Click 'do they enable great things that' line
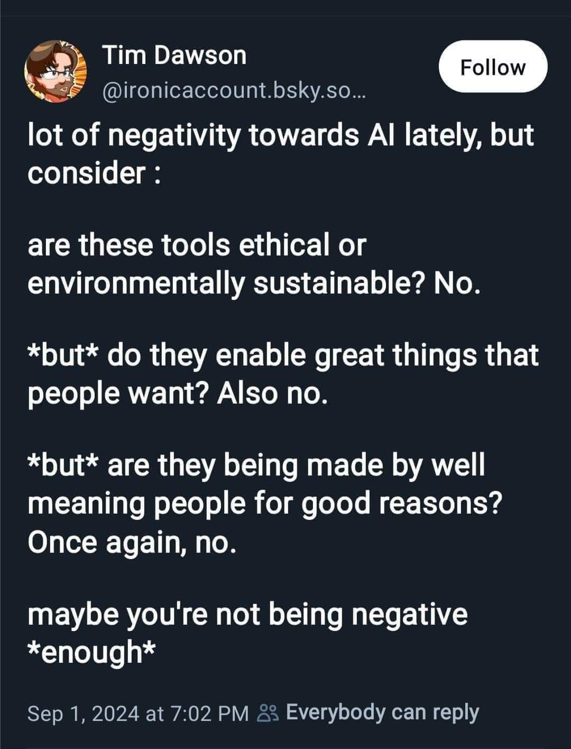The height and width of the screenshot is (749, 571). click(x=323, y=356)
